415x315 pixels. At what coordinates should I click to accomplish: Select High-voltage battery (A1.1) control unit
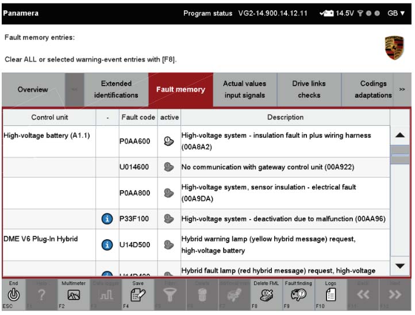tap(47, 136)
